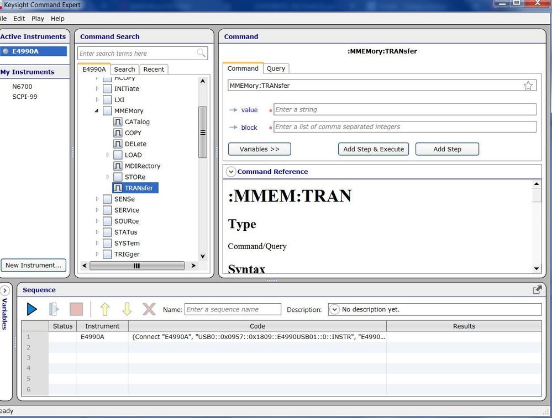Image resolution: width=552 pixels, height=418 pixels.
Task: Click Add Step & Execute
Action: pos(374,149)
